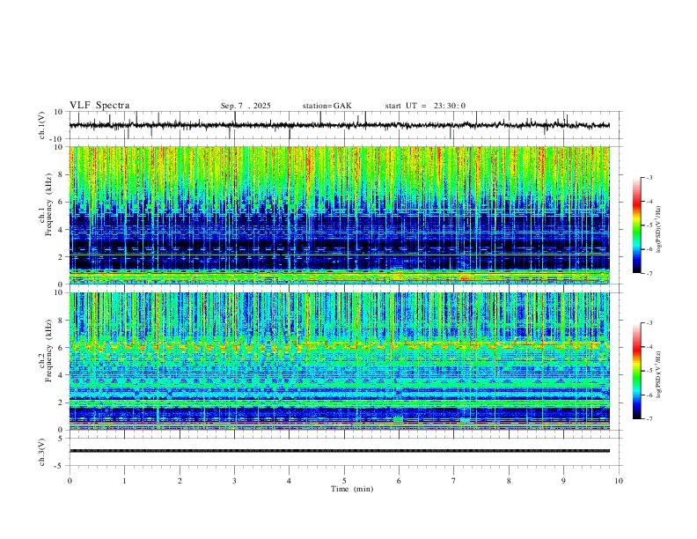The image size is (697, 539).
Task: Click the ch.2 spectrogram panel
Action: point(340,361)
